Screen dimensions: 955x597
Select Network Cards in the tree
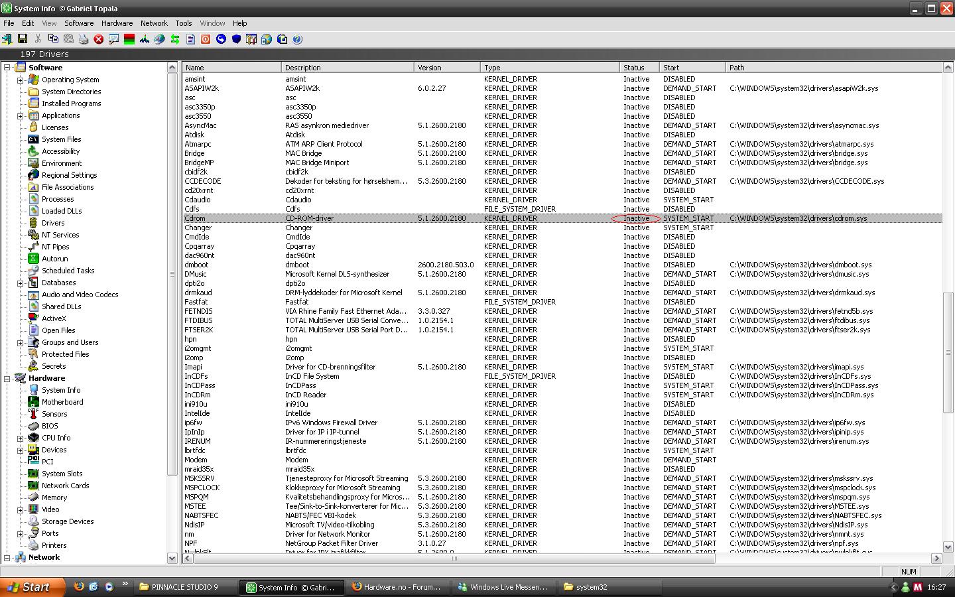pos(65,486)
